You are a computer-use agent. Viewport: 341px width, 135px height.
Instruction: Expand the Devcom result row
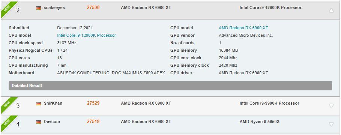click(331, 124)
